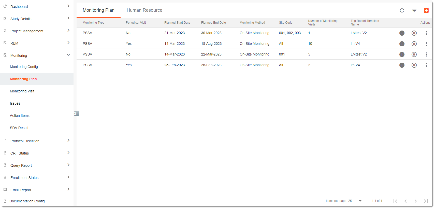435x209 pixels.
Task: Open SDV Result in the sidebar
Action: [19, 128]
